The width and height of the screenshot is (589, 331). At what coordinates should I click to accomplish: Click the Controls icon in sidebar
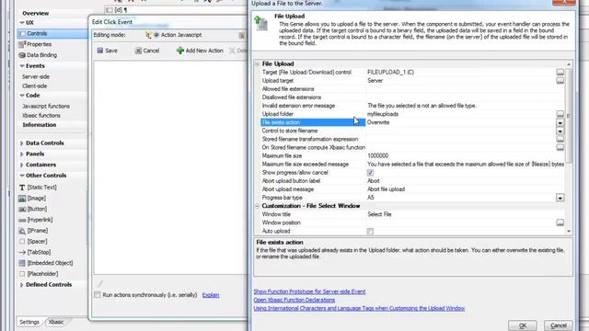coord(22,33)
